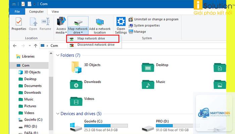
Task: Open the Quick Access Toolbar customize arrow
Action: pos(35,4)
